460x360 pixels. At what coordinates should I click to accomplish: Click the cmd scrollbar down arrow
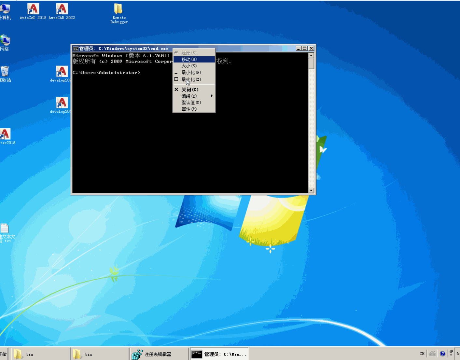311,190
